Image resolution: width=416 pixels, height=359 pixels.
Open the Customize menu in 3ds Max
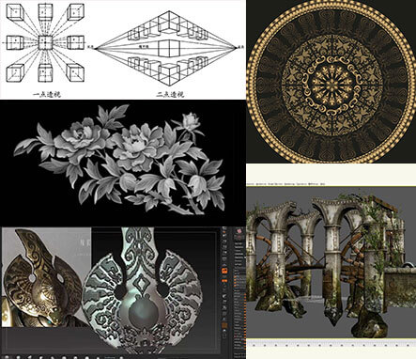point(301,184)
